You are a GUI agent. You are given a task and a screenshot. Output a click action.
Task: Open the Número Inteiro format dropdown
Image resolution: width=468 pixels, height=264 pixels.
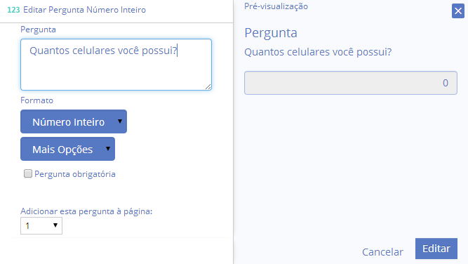74,121
